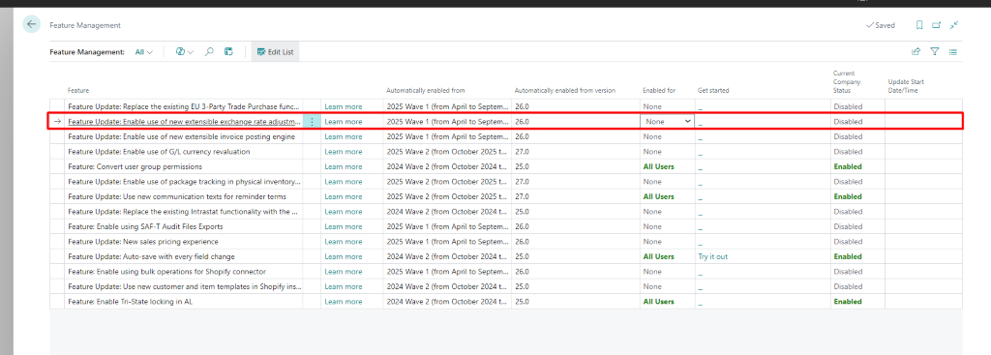This screenshot has width=991, height=355.
Task: Click the Feature column header
Action: pyautogui.click(x=78, y=90)
